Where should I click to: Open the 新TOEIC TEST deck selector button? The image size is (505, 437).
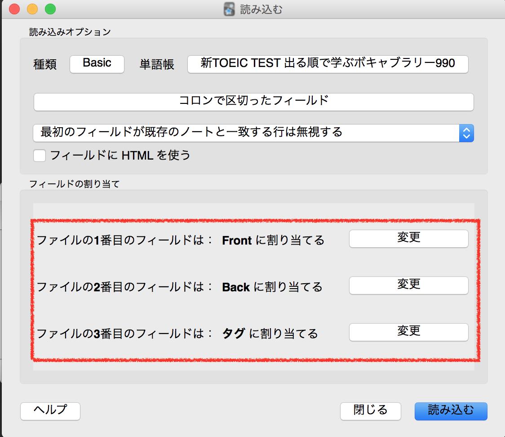tap(328, 64)
